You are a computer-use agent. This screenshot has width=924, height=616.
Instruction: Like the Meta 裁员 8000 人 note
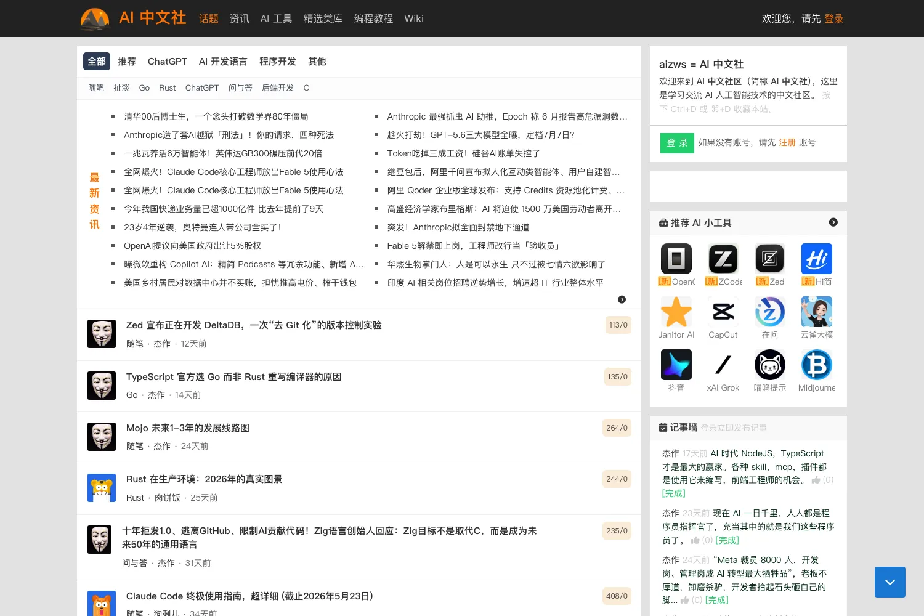point(685,600)
